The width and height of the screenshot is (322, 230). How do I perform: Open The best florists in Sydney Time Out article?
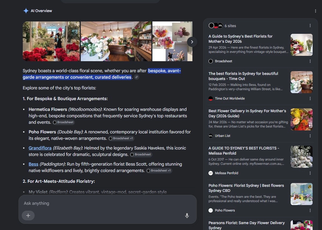click(x=243, y=76)
